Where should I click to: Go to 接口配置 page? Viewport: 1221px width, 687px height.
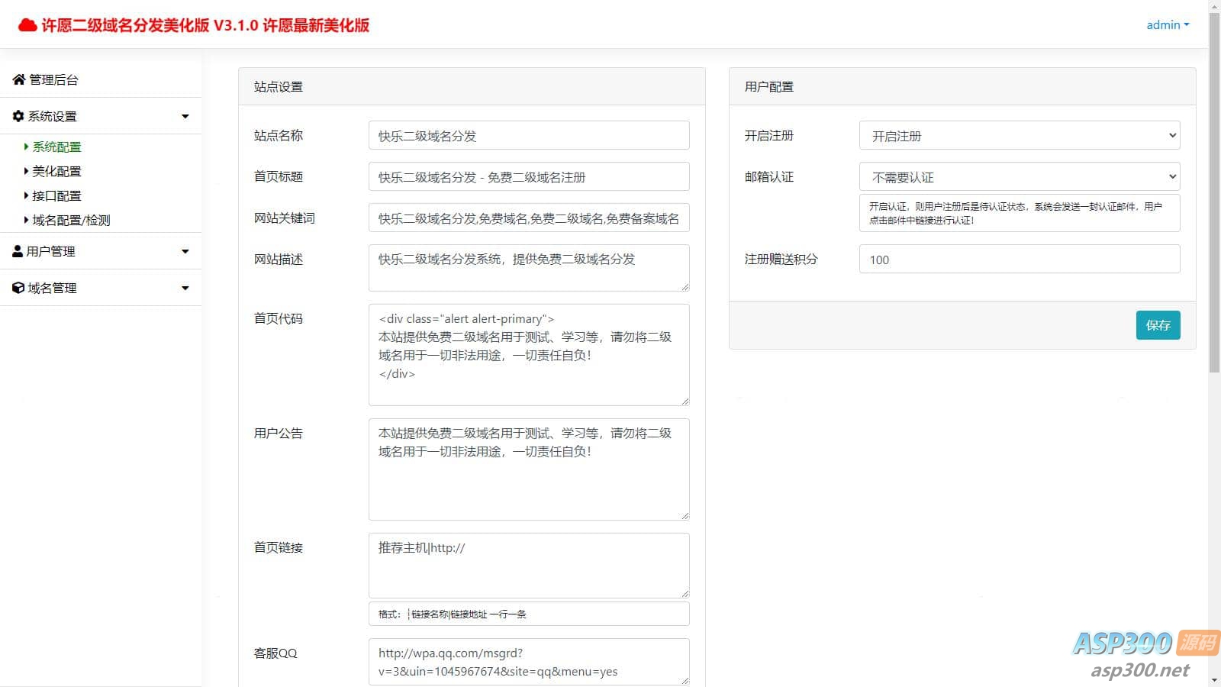click(56, 195)
